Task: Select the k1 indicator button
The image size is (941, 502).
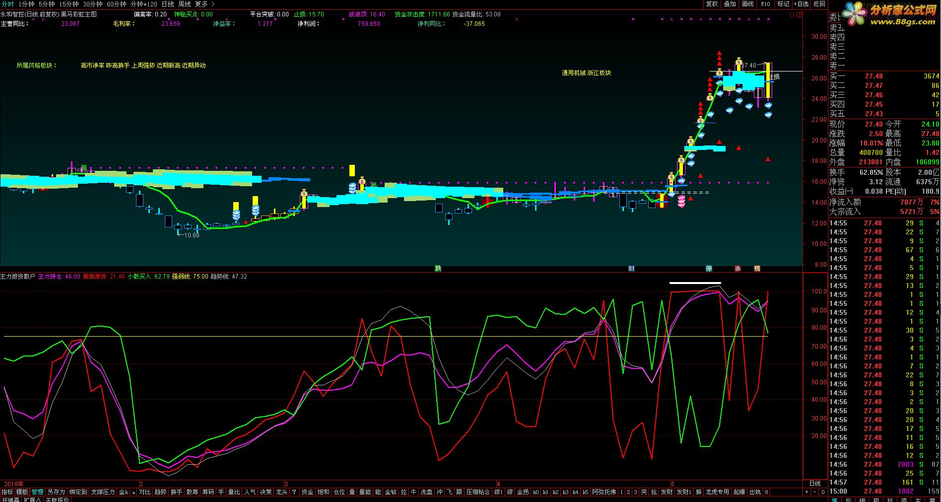Action: (545, 492)
